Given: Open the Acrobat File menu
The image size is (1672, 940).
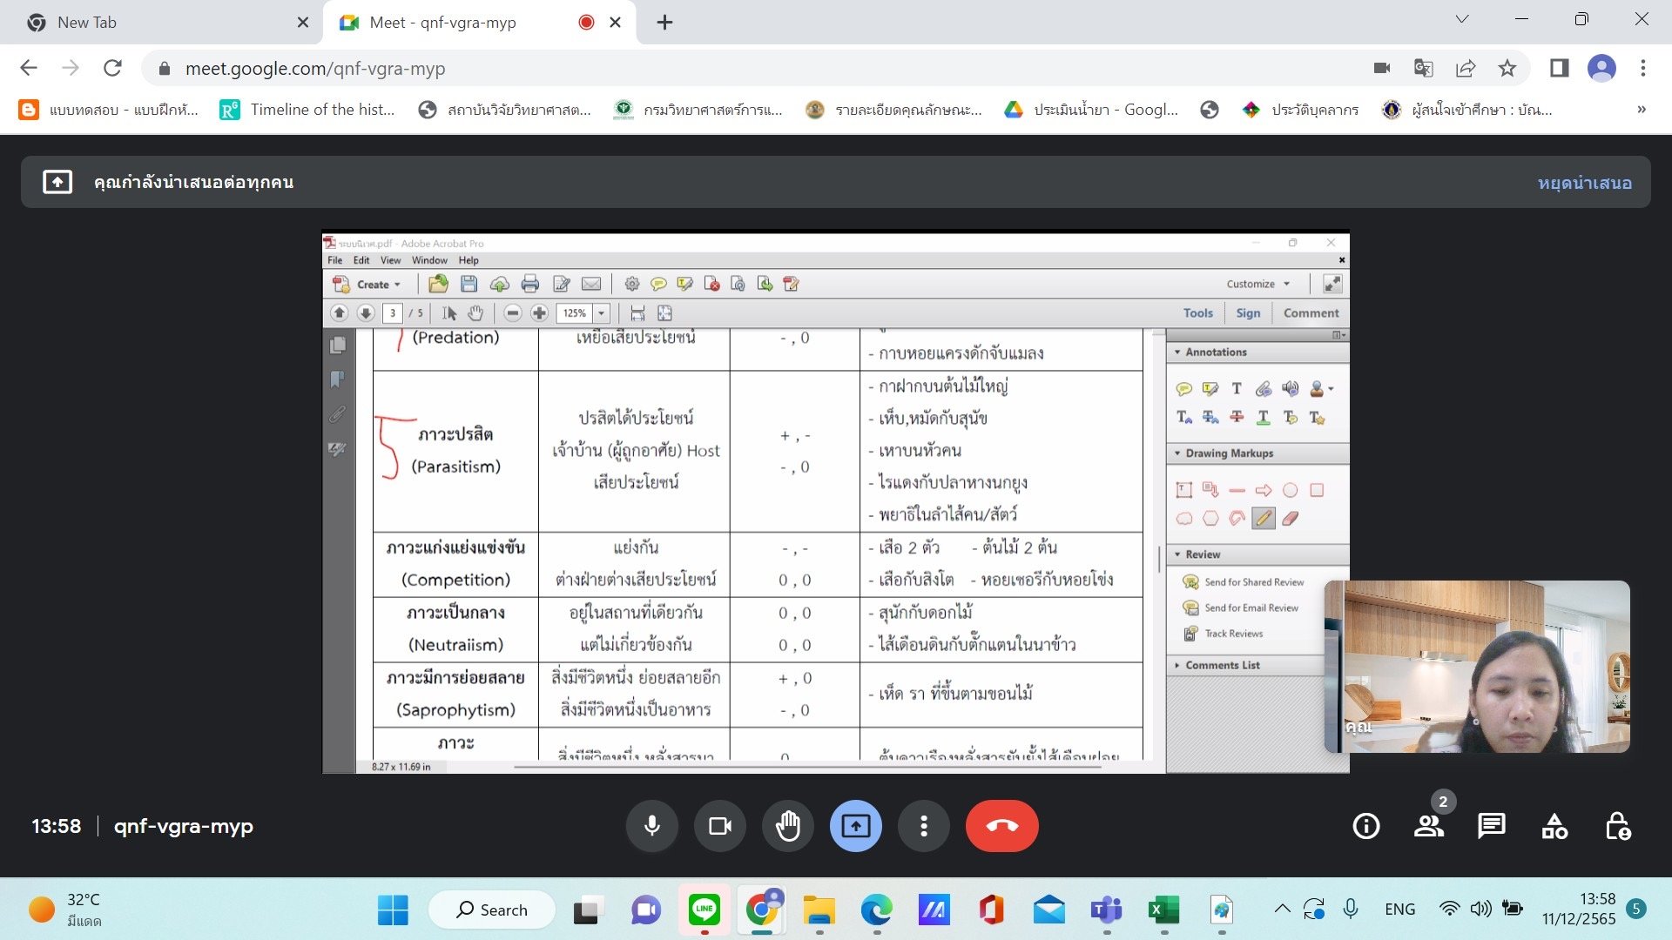Looking at the screenshot, I should [335, 260].
